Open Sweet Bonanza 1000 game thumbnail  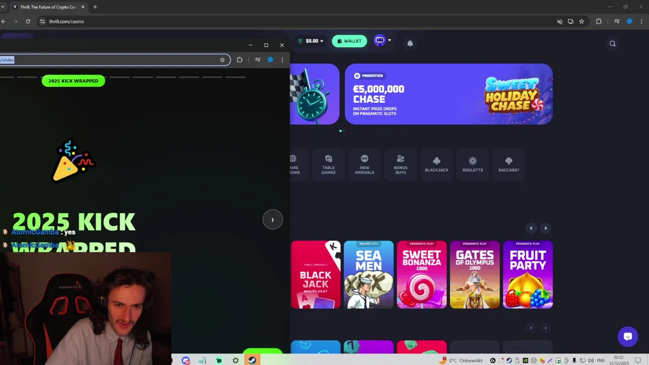tap(422, 274)
